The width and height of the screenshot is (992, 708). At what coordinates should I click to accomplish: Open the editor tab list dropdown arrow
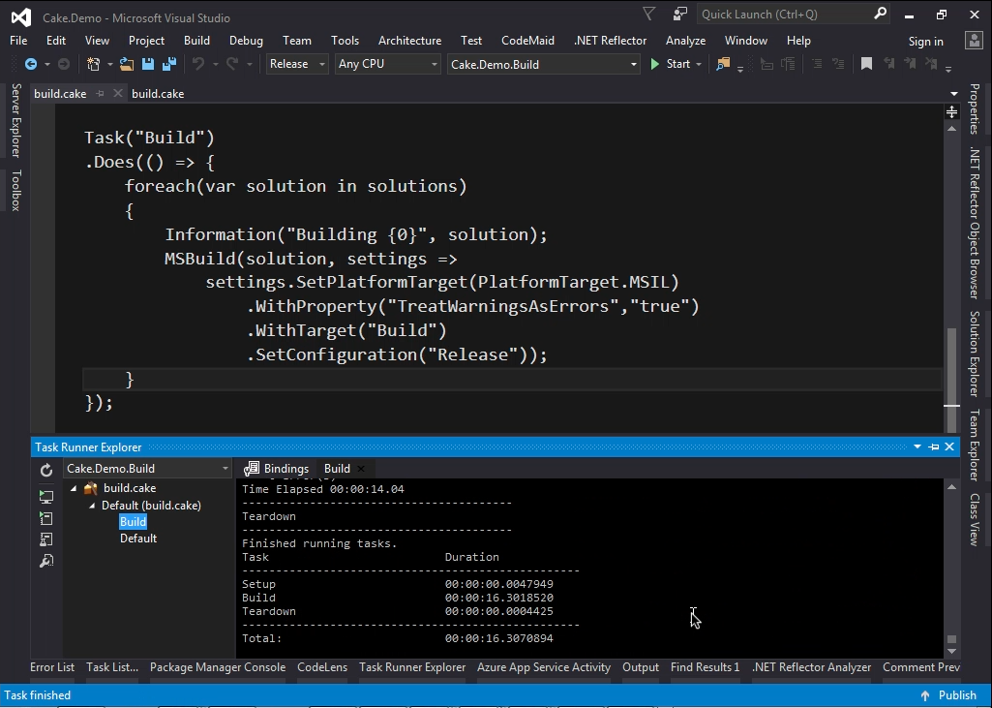click(954, 94)
